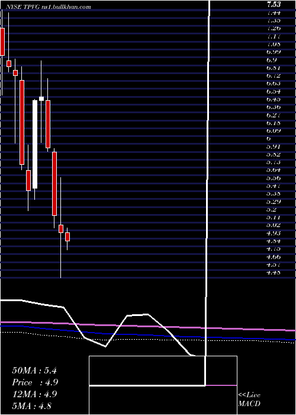Click the 12MA : 4.9 readout
Screen dimensions: 296x415
34,394
